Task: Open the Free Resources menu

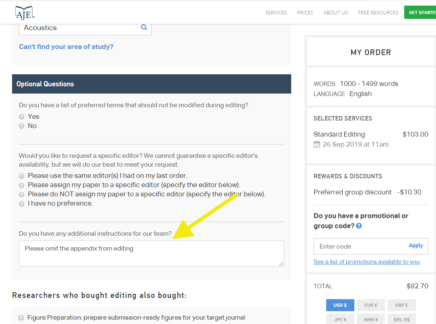Action: [x=378, y=13]
